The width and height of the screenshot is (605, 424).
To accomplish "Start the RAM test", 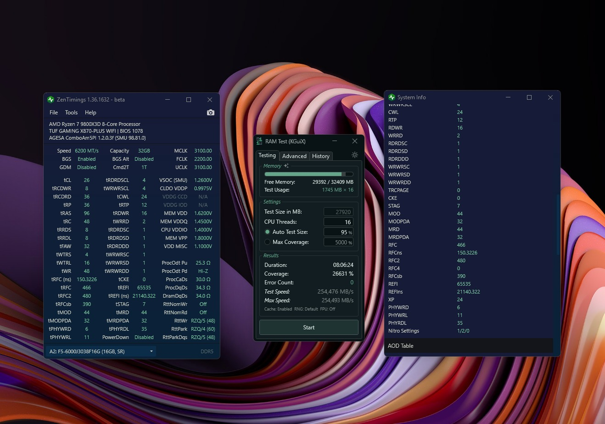I will pos(309,328).
